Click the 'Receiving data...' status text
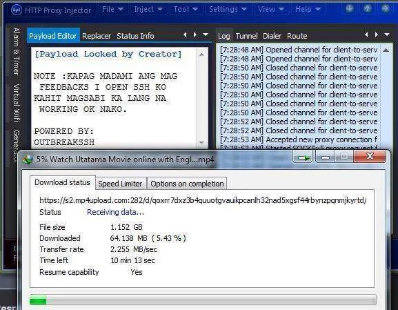Screen dimensions: 398x310 pyautogui.click(x=115, y=212)
